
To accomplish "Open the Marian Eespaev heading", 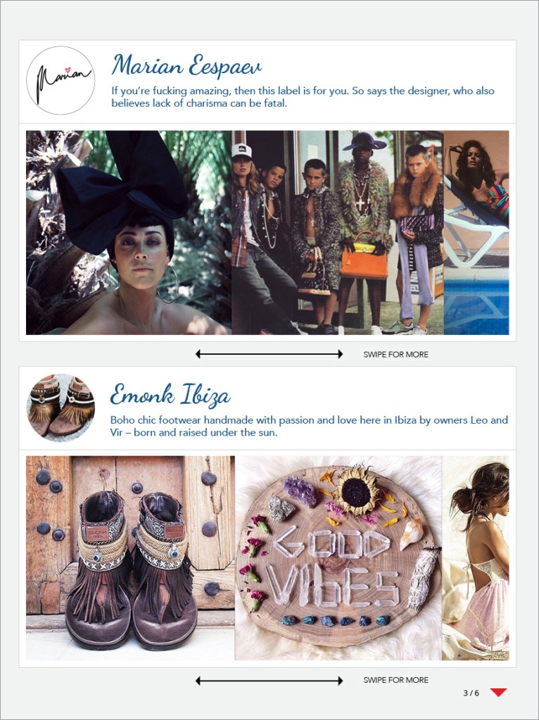I will 186,65.
